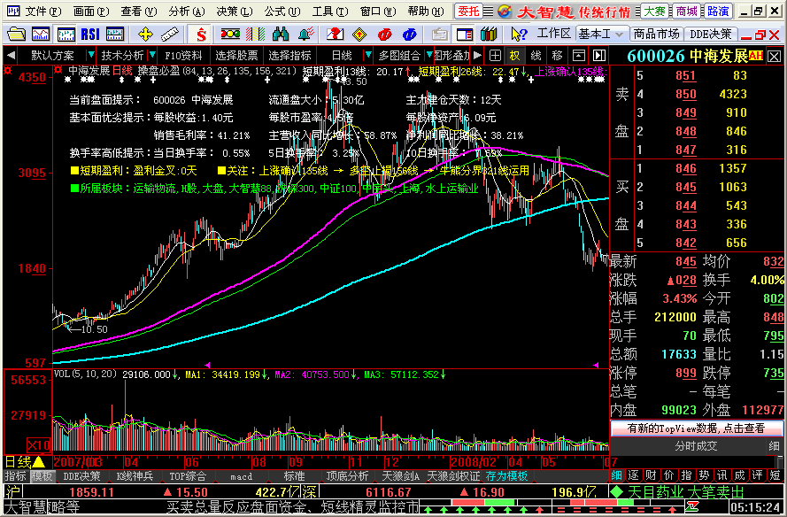787x517 pixels.
Task: Click the 大赛 button
Action: (x=654, y=11)
